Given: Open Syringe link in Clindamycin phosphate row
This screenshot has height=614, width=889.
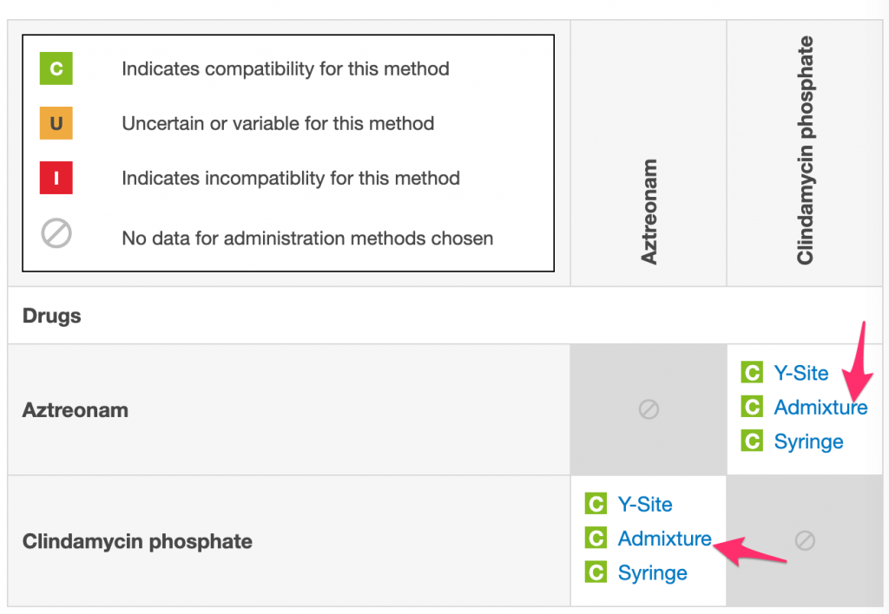Looking at the screenshot, I should coord(652,572).
